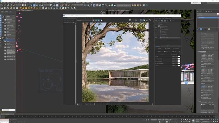Open the user account dropdown at top right
The width and height of the screenshot is (219, 123).
point(196,3)
